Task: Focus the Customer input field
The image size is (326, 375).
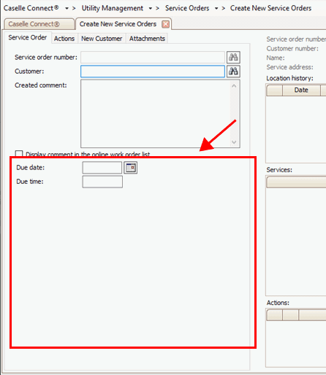Action: (x=153, y=71)
